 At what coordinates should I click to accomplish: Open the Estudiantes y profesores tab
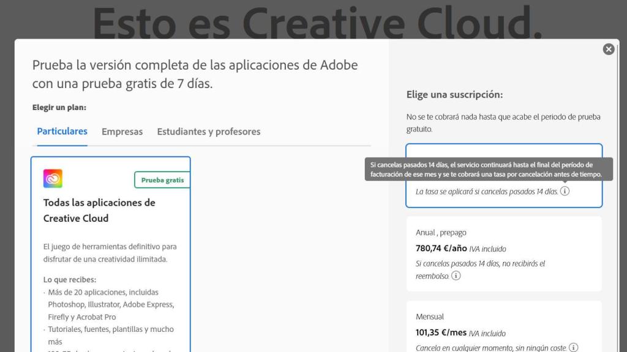(209, 131)
